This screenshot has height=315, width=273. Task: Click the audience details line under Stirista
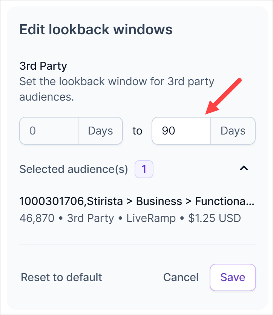coord(130,218)
